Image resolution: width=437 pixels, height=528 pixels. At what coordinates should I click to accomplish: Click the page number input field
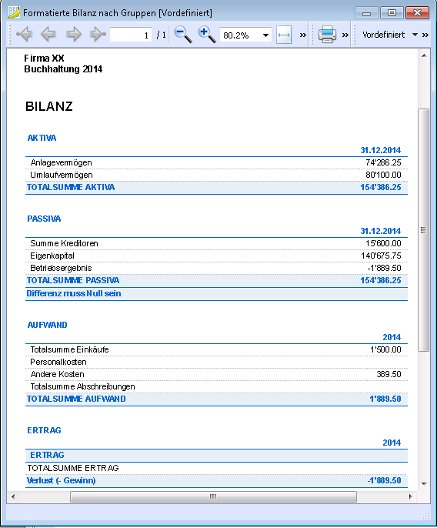pos(131,35)
